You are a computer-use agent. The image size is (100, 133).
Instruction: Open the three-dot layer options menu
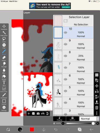tap(97, 113)
